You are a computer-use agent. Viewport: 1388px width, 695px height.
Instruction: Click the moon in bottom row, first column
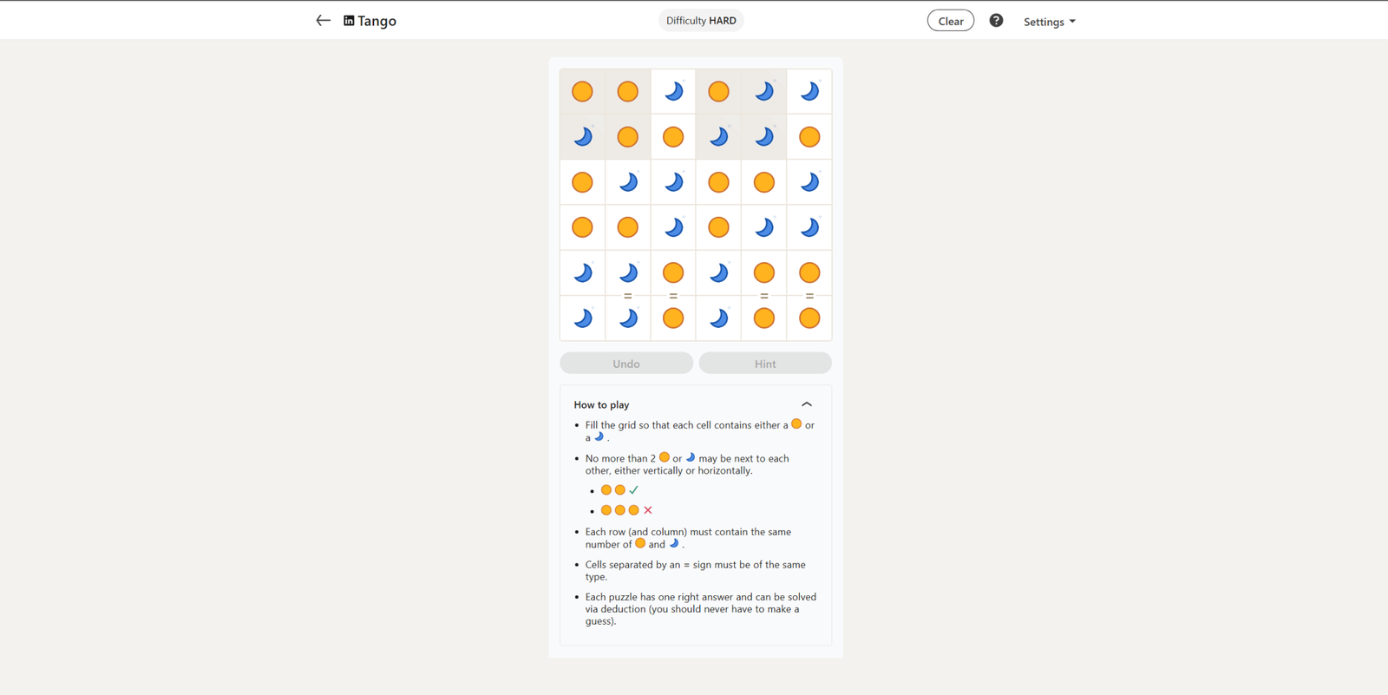point(582,318)
